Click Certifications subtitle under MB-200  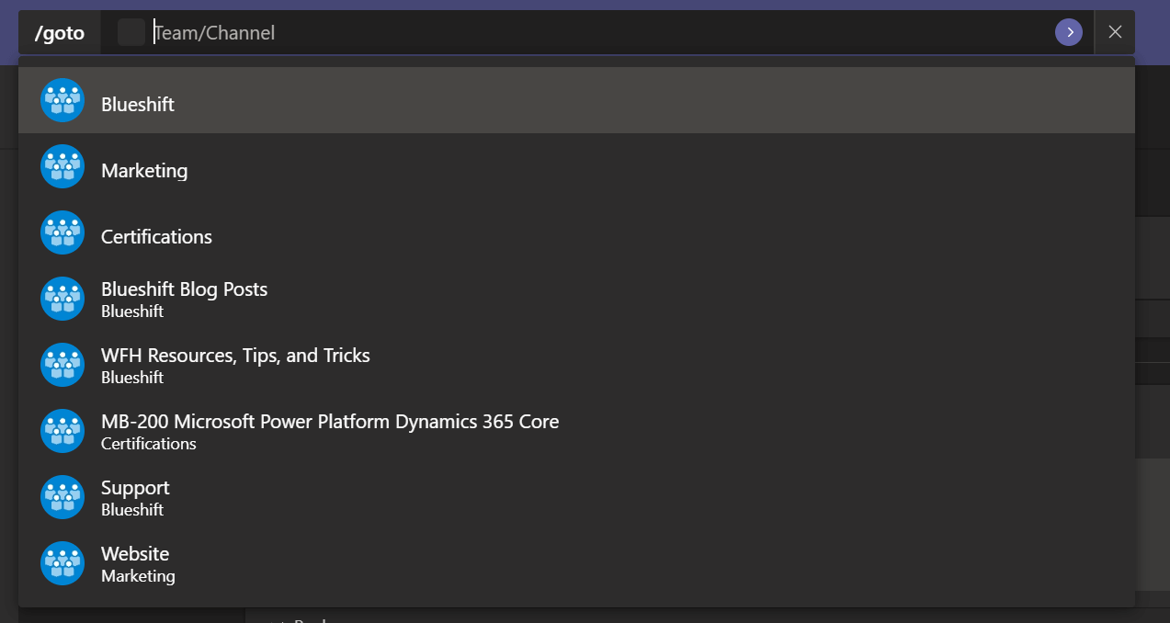(149, 444)
